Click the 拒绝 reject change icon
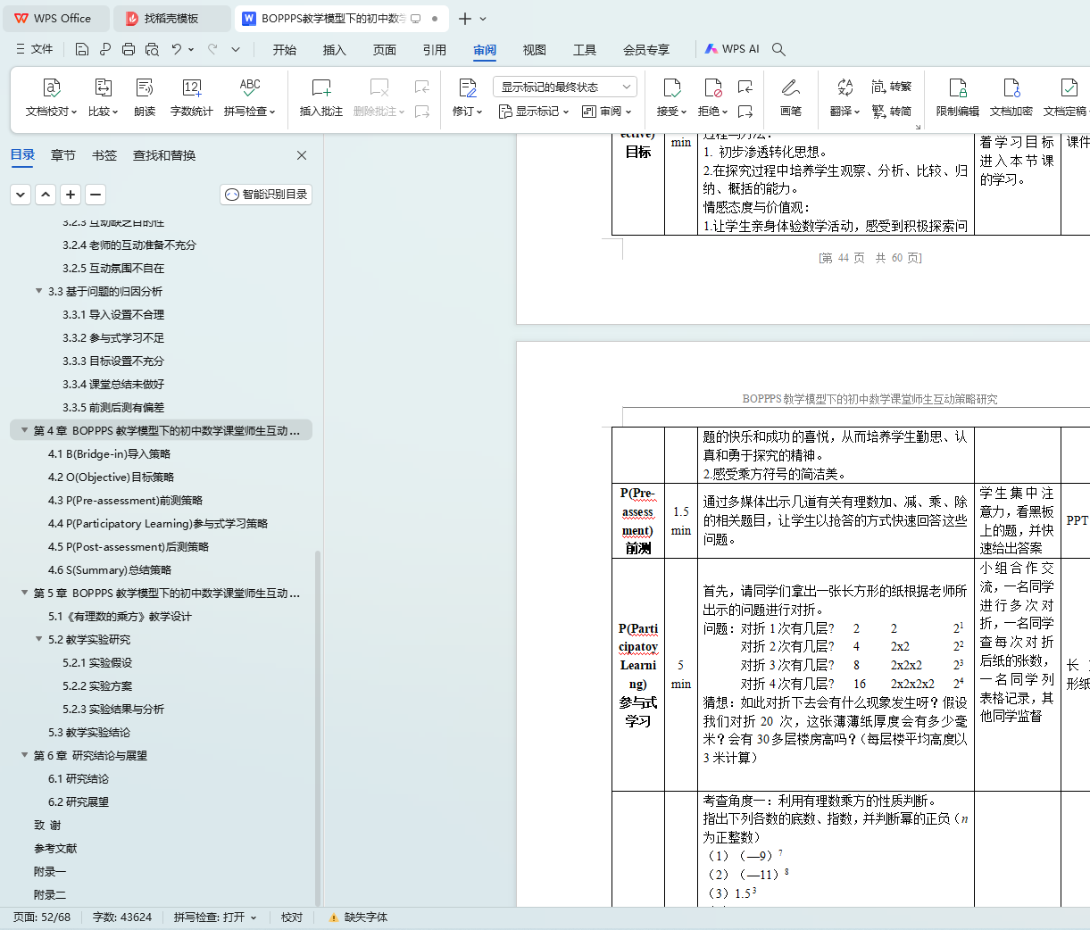Image resolution: width=1090 pixels, height=930 pixels. coord(712,87)
